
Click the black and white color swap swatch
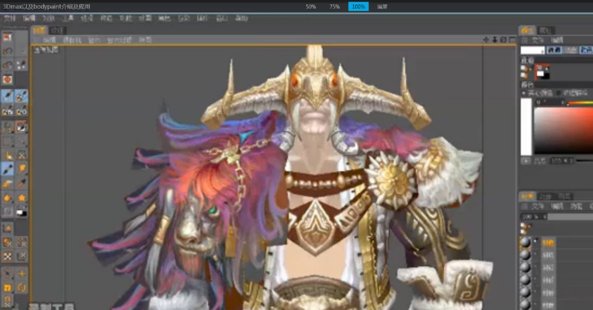22,213
